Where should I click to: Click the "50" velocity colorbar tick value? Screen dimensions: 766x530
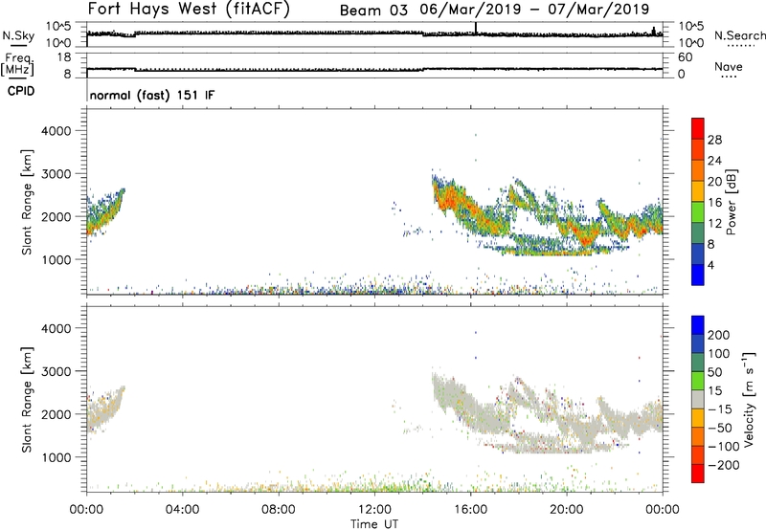coord(714,372)
